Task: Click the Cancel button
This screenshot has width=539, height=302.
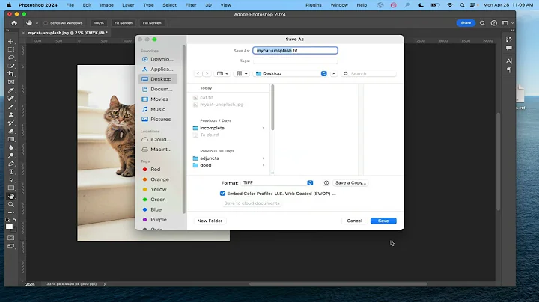Action: coord(354,221)
